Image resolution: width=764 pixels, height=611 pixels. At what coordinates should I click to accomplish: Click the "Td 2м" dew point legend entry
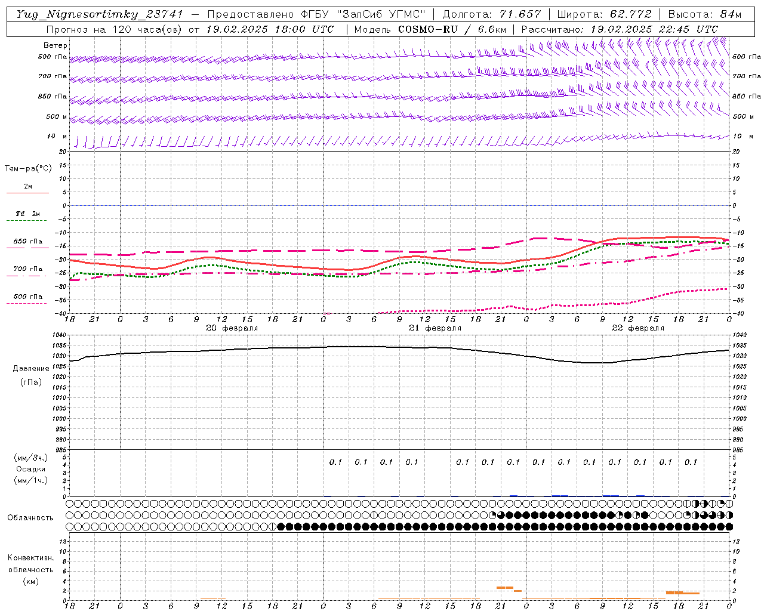pos(28,214)
